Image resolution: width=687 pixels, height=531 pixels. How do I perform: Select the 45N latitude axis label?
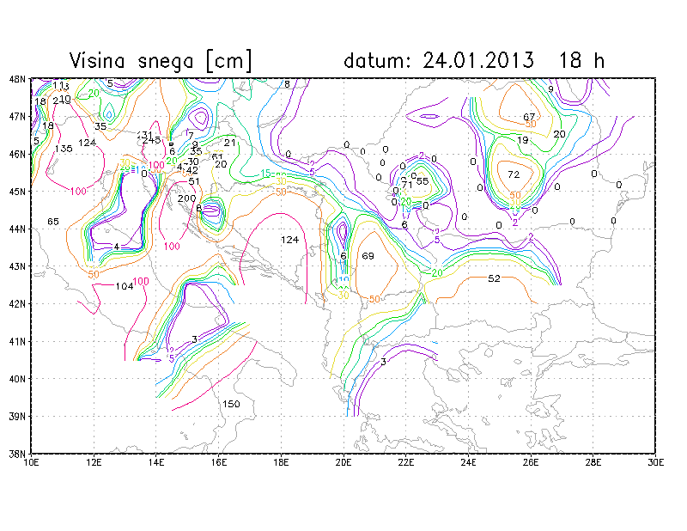(17, 192)
